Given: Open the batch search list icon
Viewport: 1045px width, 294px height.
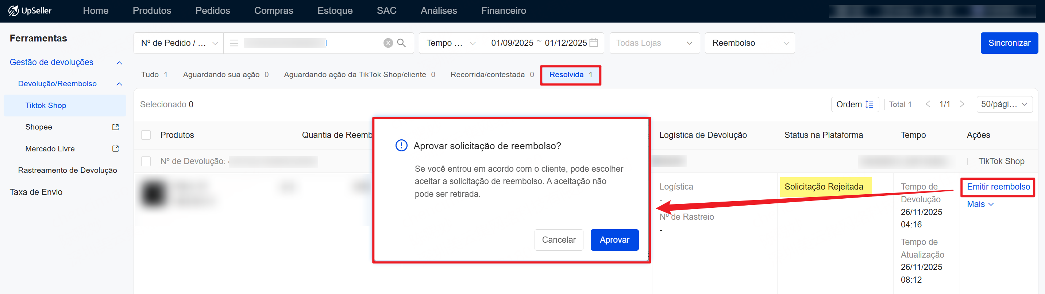Looking at the screenshot, I should pos(234,43).
